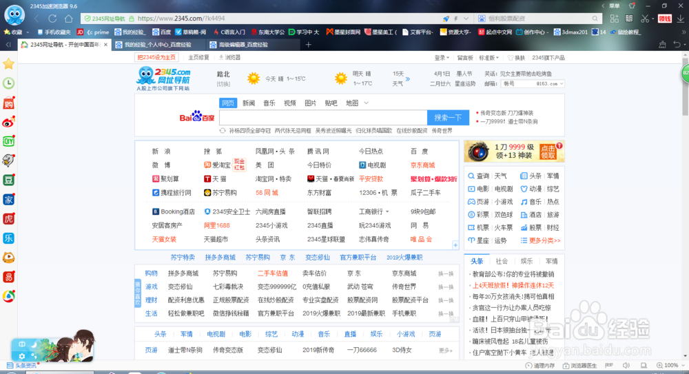The width and height of the screenshot is (689, 374).
Task: Expand more bookmarks double chevron
Action: (683, 32)
